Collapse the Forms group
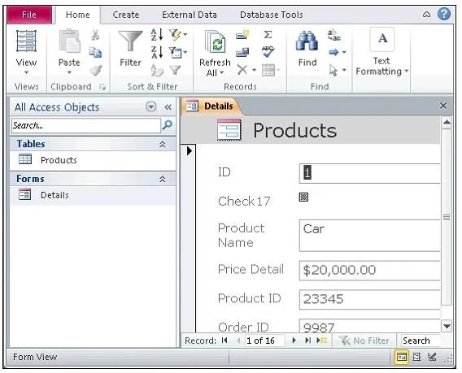 (x=163, y=179)
